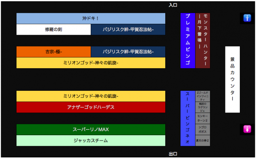Select the light green ジャッカスチーム row
Screen dimensions: 256x159
tap(91, 141)
